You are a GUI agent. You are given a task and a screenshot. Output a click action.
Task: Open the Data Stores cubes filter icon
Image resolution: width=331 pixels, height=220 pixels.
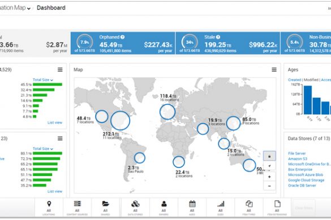coord(135,204)
